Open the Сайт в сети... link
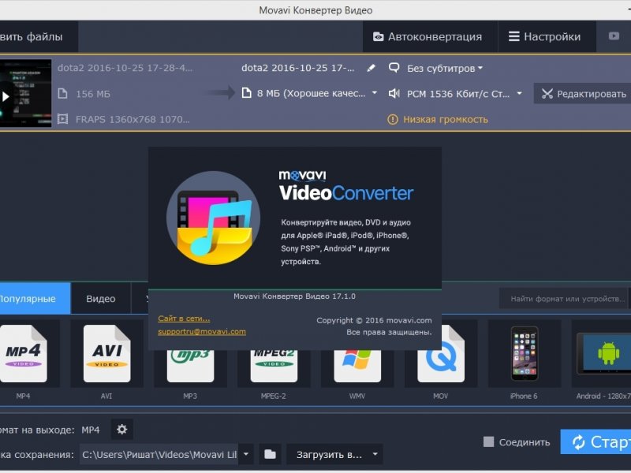 (x=184, y=318)
